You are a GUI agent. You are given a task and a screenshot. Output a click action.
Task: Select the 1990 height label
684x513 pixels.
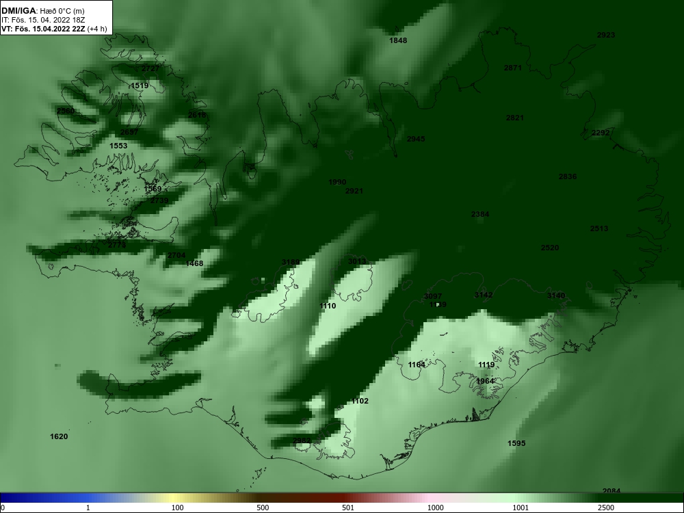[337, 183]
